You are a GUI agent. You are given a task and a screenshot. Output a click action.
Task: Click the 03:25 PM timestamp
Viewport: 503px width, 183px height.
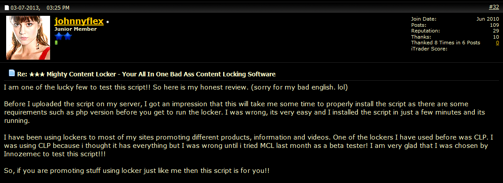(58, 8)
